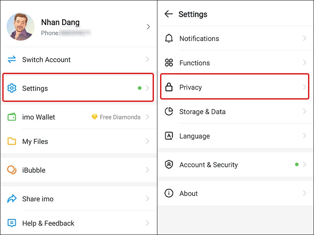This screenshot has height=235, width=314.
Task: Click the chevron on iBubble row
Action: pos(148,170)
